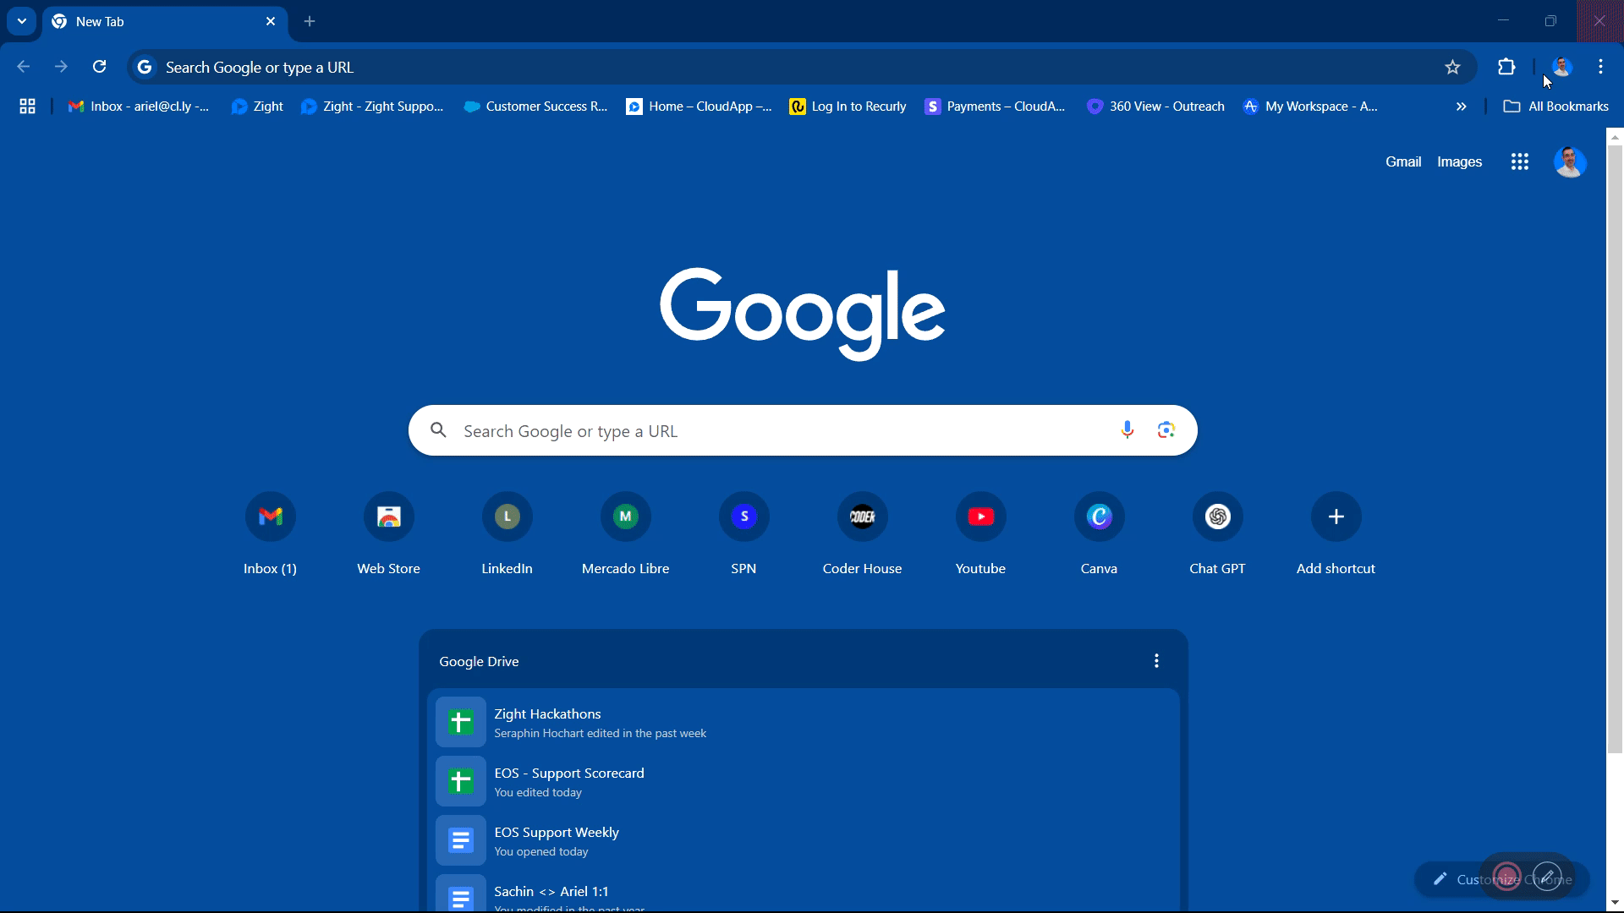Open the Web Store shortcut

point(389,533)
